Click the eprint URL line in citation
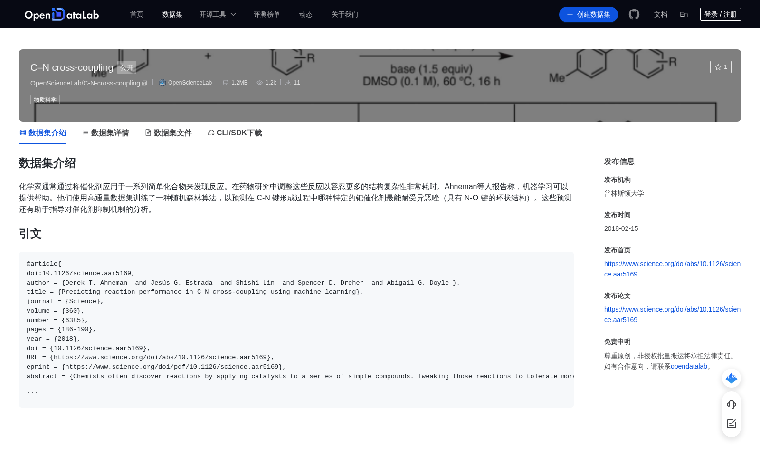This screenshot has width=760, height=475. (x=156, y=367)
